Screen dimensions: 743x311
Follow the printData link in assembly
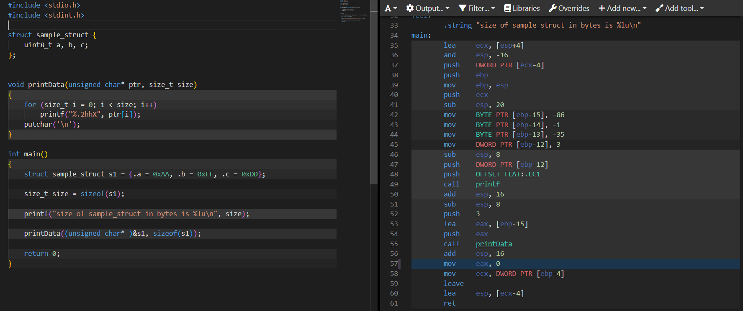tap(494, 244)
